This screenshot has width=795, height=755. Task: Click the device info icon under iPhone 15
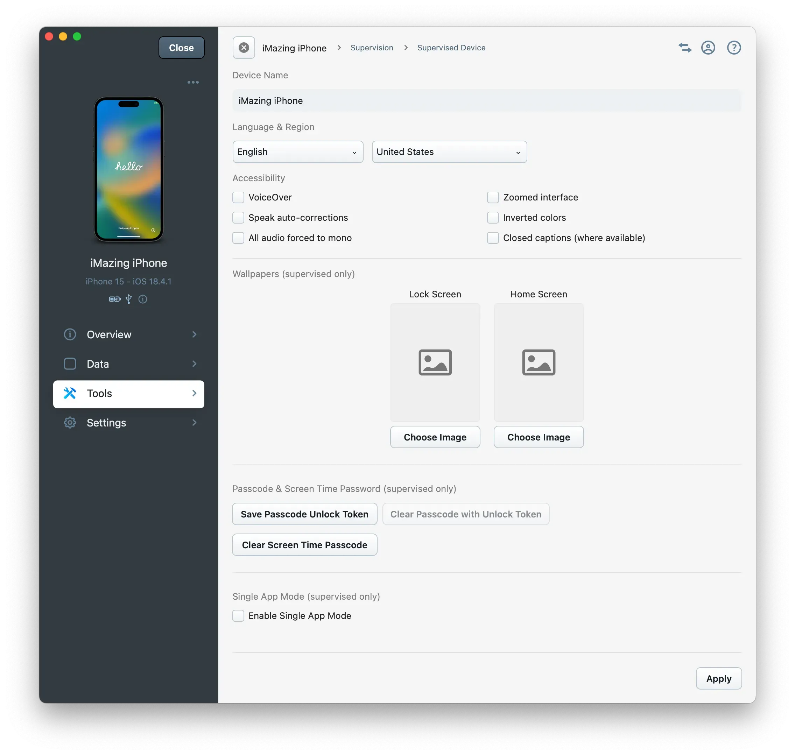pos(142,299)
